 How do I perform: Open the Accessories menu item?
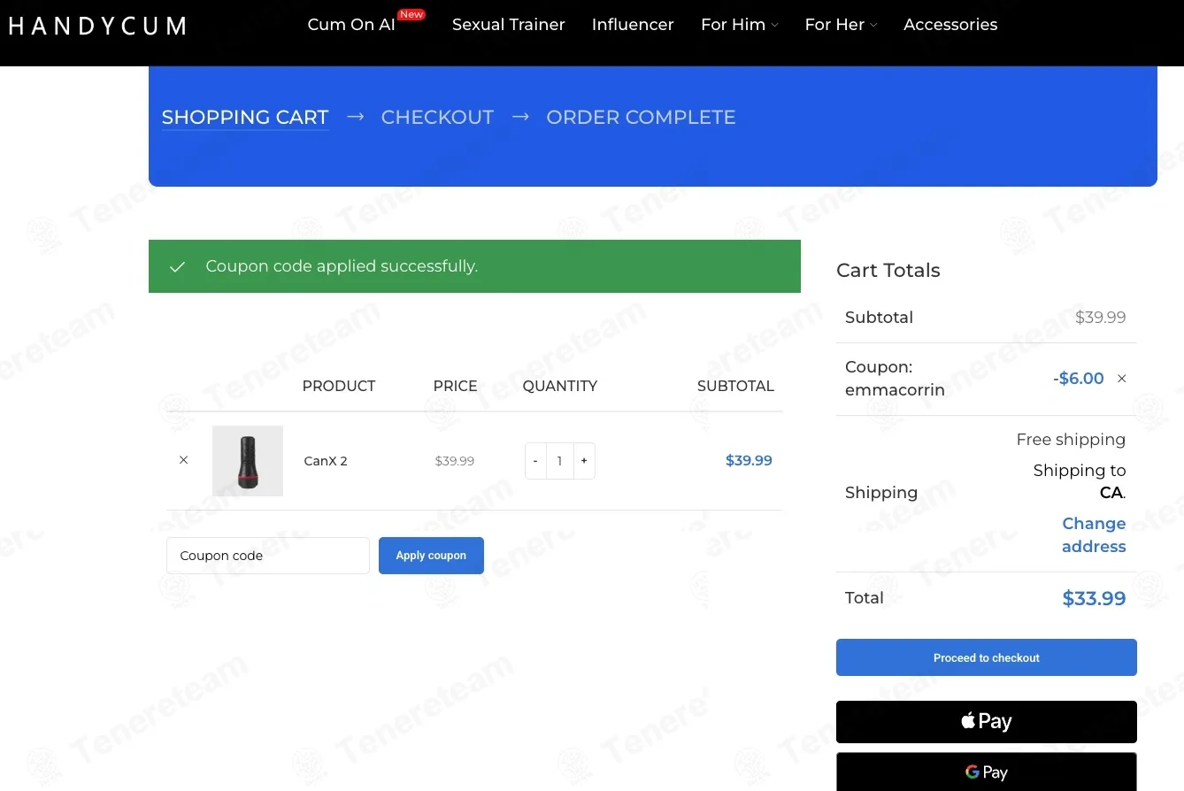950,25
